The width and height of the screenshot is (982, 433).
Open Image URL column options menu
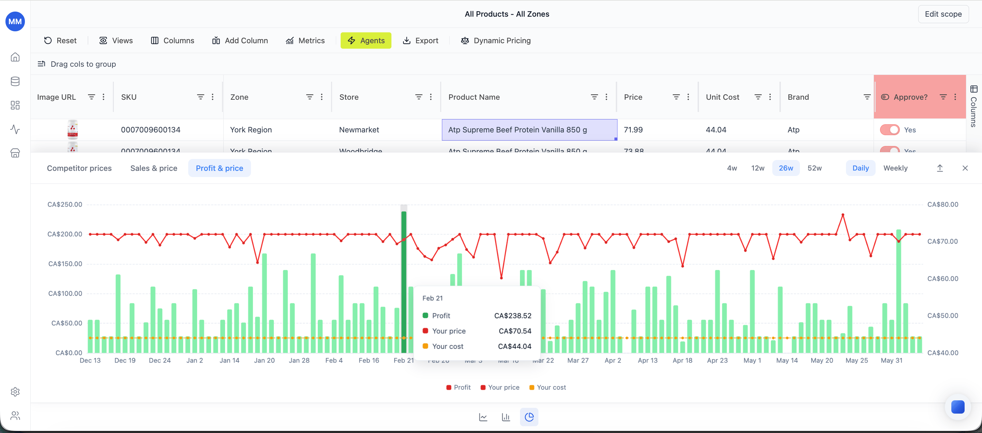(103, 97)
